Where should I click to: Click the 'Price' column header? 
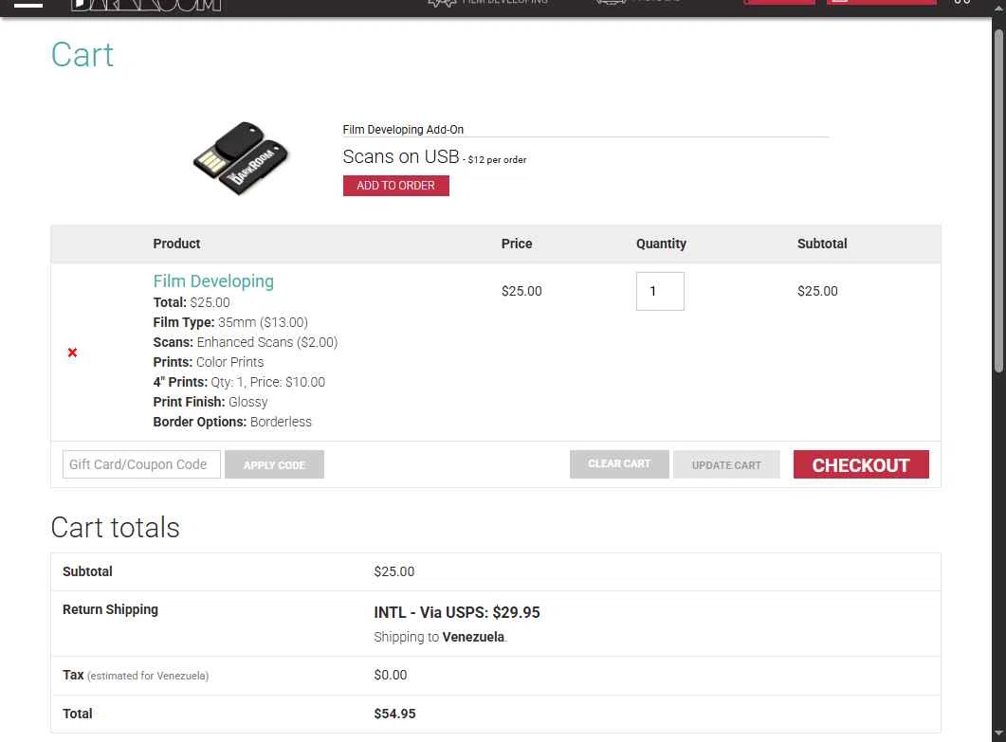coord(517,244)
